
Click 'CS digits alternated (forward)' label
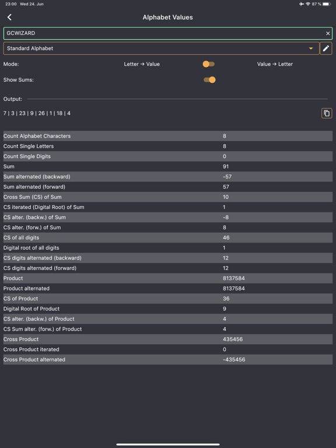pos(40,268)
